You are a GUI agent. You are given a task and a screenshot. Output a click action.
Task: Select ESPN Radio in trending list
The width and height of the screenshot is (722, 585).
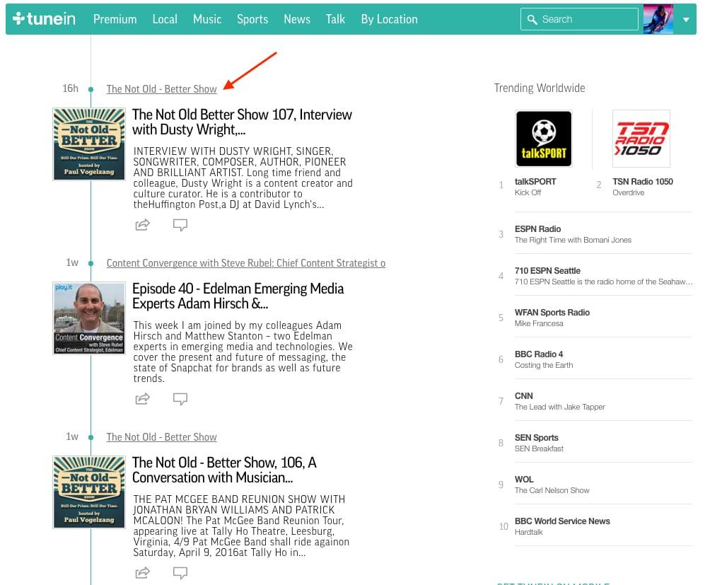coord(538,229)
